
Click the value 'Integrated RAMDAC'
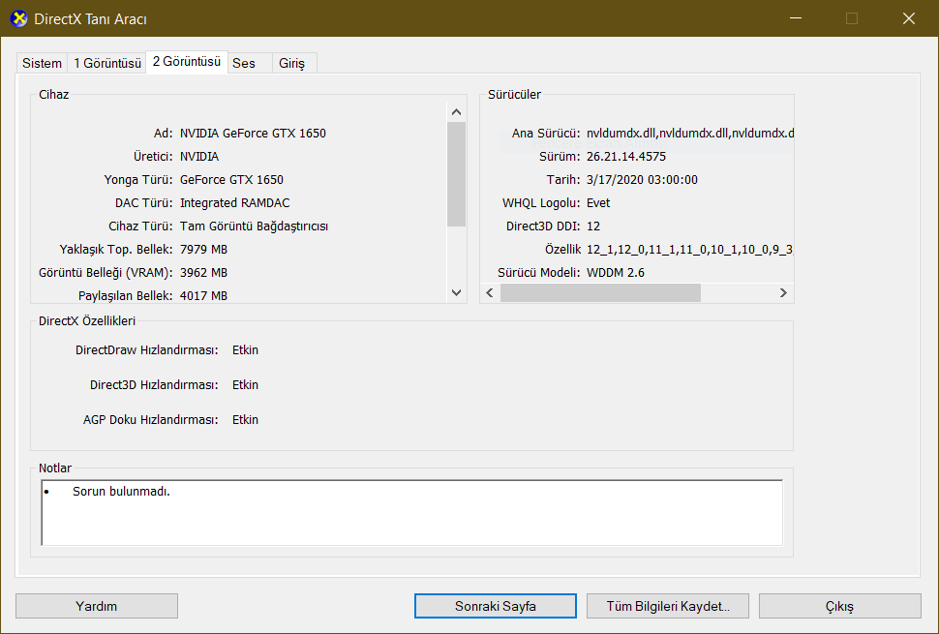click(234, 203)
